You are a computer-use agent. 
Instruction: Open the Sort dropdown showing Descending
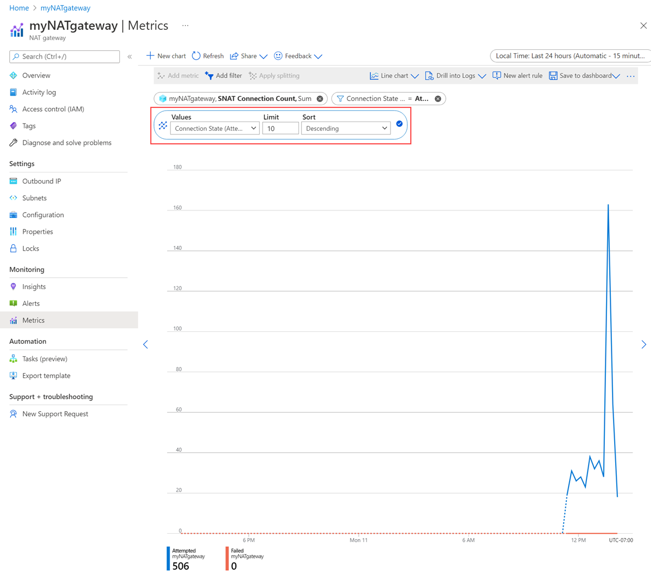point(345,128)
